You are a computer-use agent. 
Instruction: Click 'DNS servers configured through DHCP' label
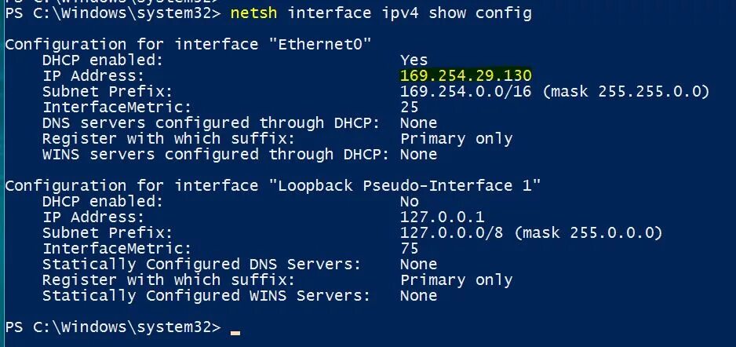[x=211, y=123]
